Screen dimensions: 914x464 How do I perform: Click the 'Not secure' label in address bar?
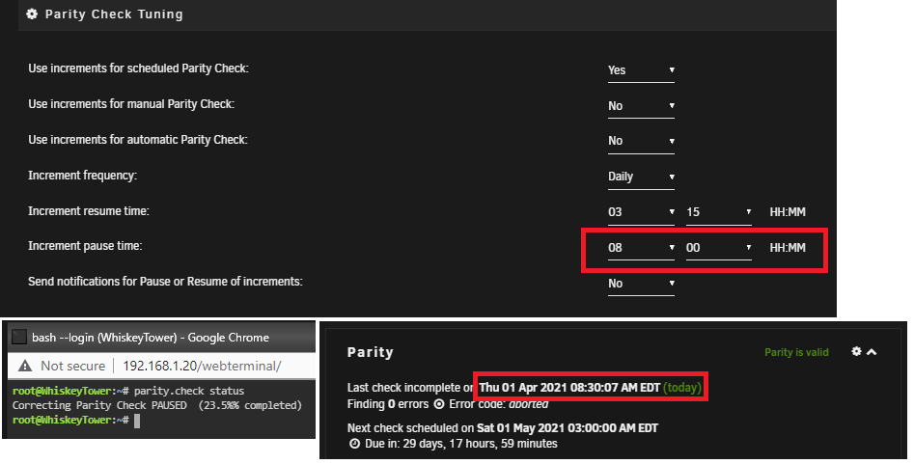pos(72,366)
